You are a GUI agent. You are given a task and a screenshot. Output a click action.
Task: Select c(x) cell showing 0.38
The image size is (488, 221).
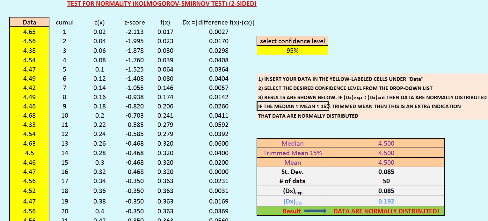[x=99, y=201]
